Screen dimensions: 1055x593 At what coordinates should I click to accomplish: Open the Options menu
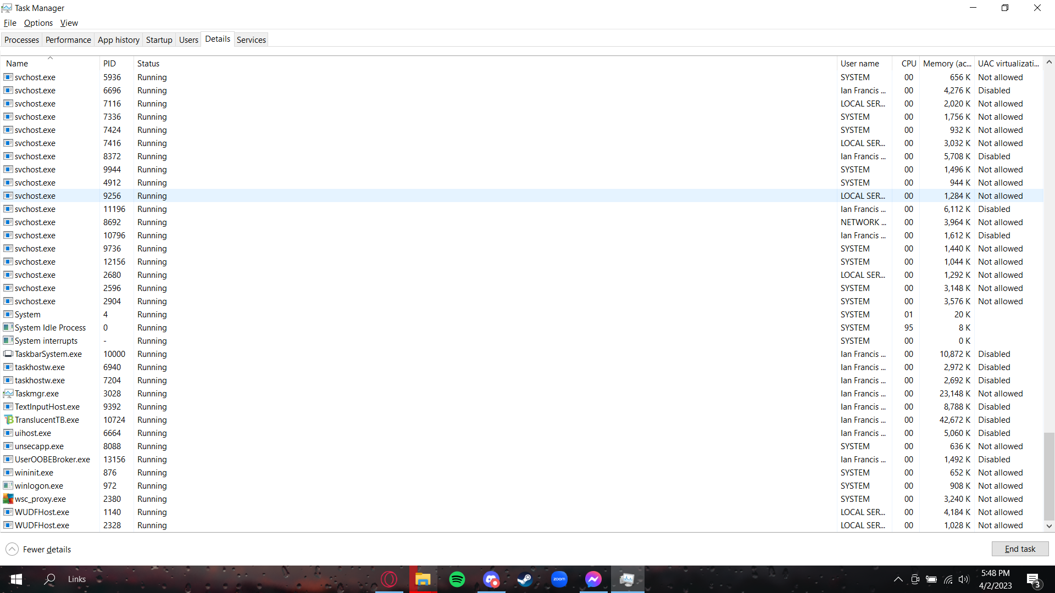38,23
